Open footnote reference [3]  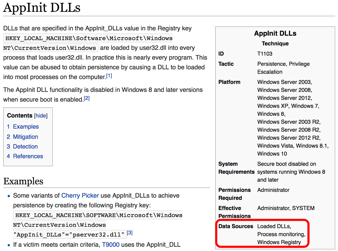pos(130,233)
